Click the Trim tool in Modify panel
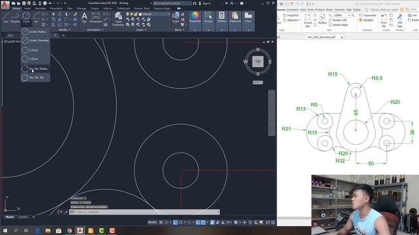Viewport: 419px width, 235px height. (x=66, y=14)
